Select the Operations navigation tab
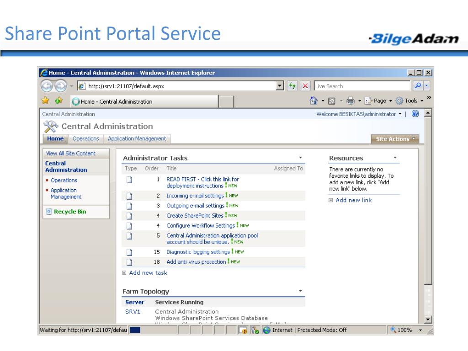 coord(85,139)
